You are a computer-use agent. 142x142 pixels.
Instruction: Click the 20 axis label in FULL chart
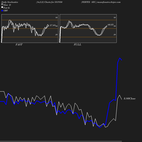(115, 35)
